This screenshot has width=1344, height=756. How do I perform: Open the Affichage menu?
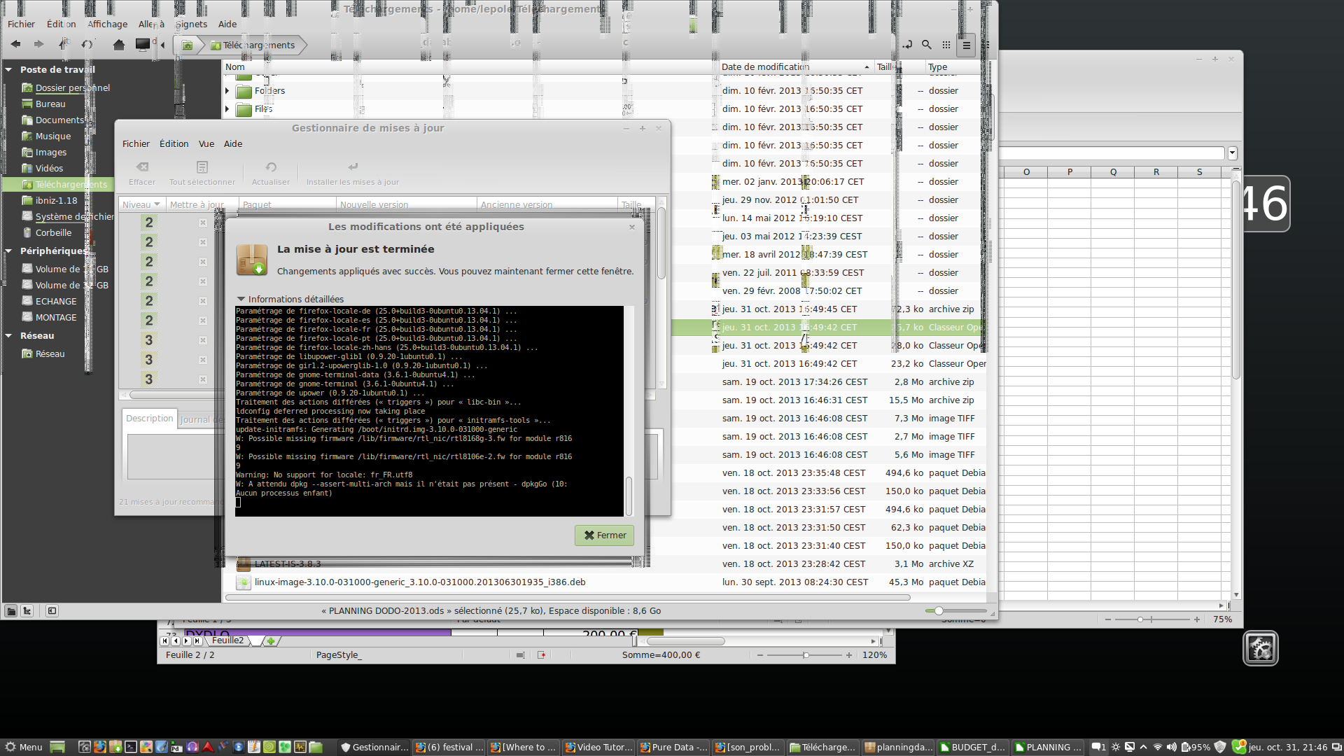pos(107,24)
